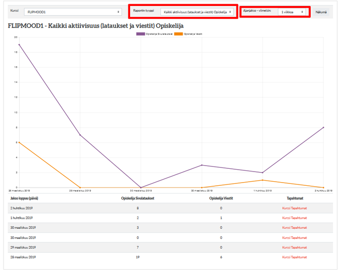Click the Opiskelija Sivulataukset table column header
Screen dimensions: 345x272
137,198
